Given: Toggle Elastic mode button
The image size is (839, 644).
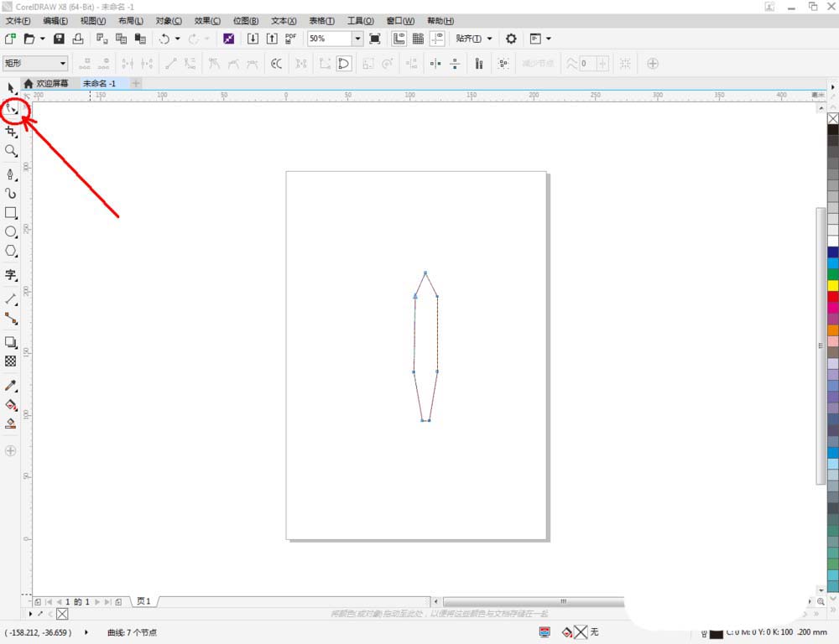Looking at the screenshot, I should [x=479, y=64].
